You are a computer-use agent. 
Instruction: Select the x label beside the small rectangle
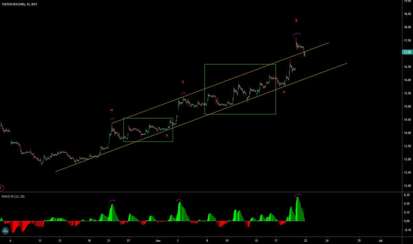[167, 135]
